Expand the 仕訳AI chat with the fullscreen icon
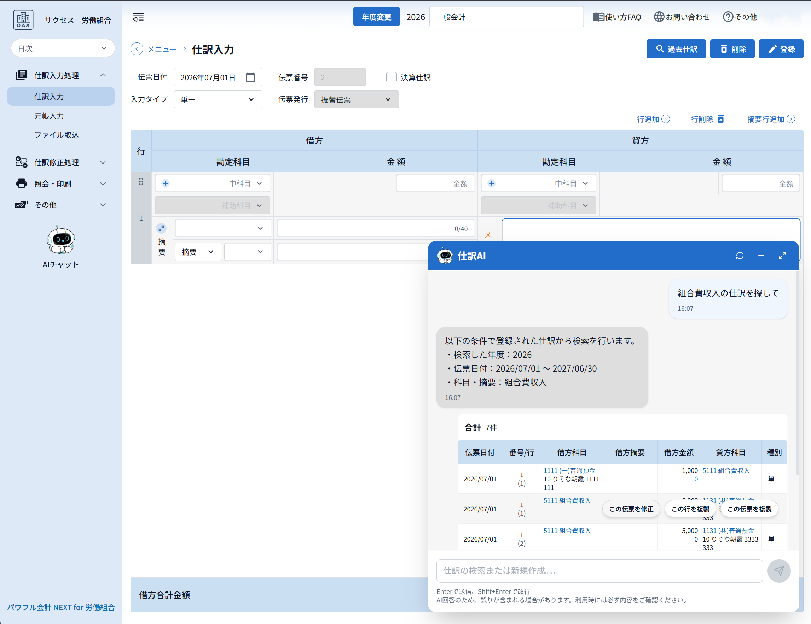 point(782,256)
